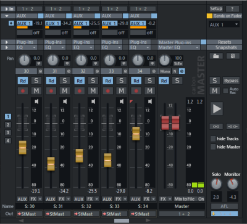
Task: Open the AUX 1 dropdown in right panel
Action: [x=224, y=25]
